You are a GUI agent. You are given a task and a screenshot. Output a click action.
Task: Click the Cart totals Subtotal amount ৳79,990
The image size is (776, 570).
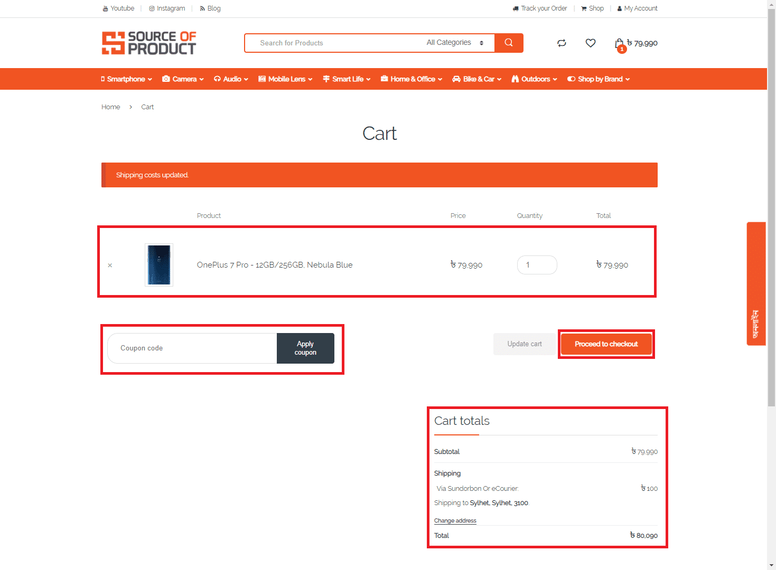tap(644, 452)
